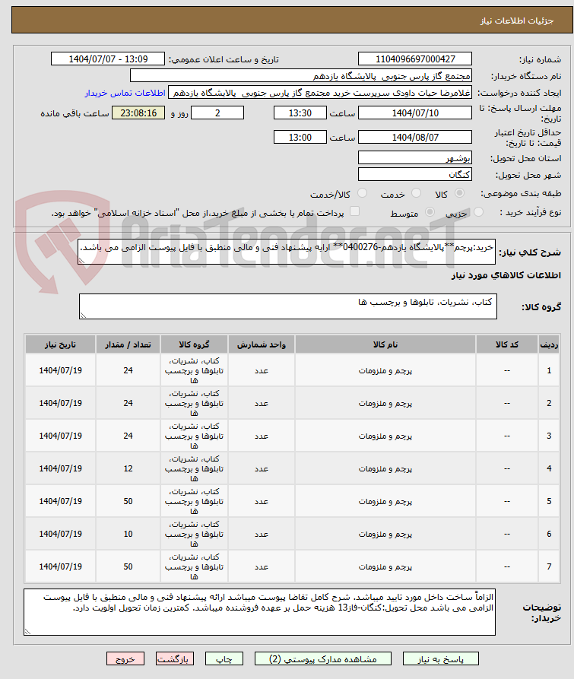Open اطلاعات تماس خریدار link

[x=125, y=93]
